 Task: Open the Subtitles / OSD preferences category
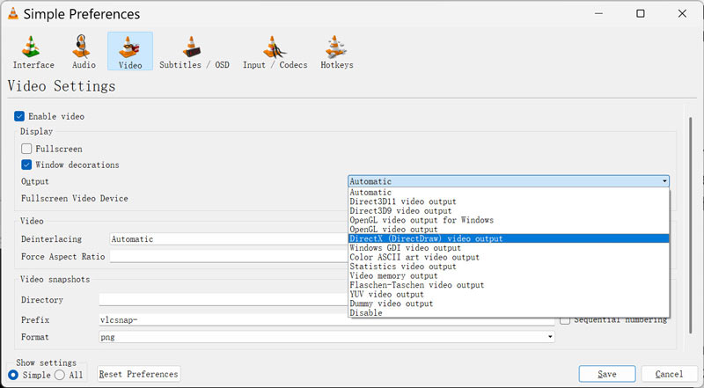point(194,52)
